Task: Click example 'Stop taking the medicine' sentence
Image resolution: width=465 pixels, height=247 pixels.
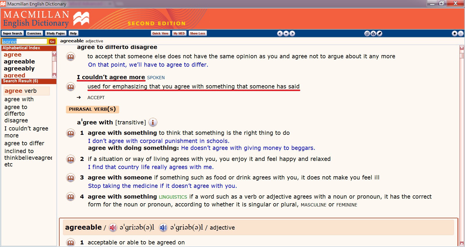Action: (x=162, y=186)
